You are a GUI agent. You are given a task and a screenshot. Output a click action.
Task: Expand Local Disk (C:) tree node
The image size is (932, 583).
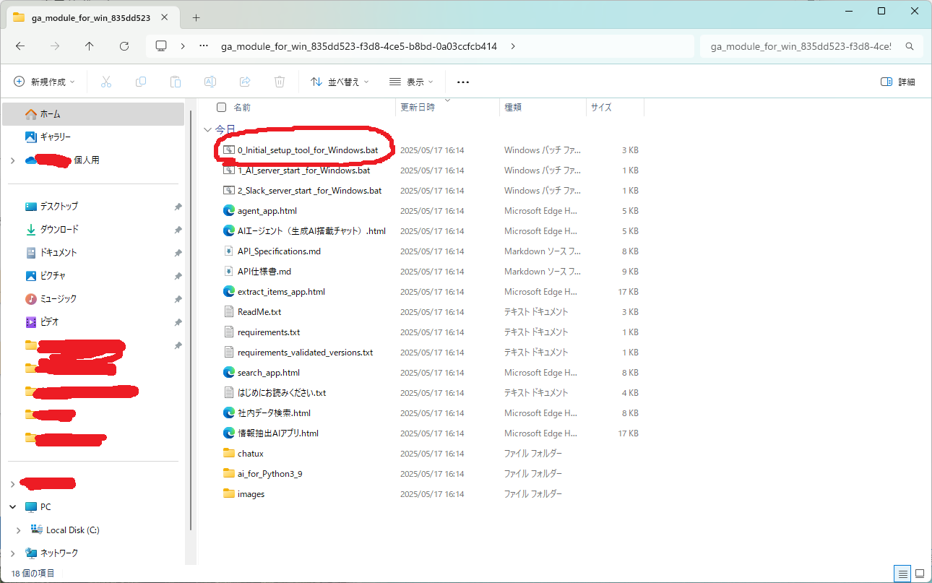click(19, 530)
